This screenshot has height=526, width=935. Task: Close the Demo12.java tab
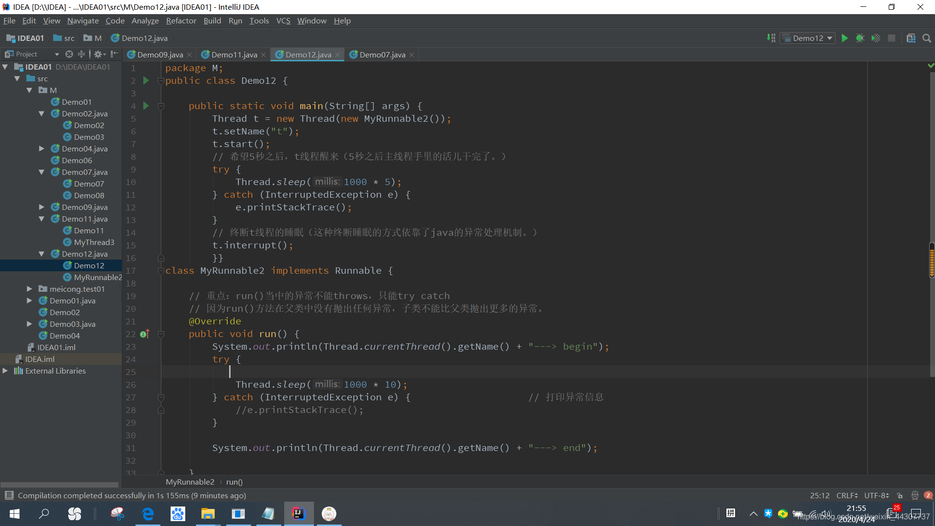pyautogui.click(x=337, y=55)
